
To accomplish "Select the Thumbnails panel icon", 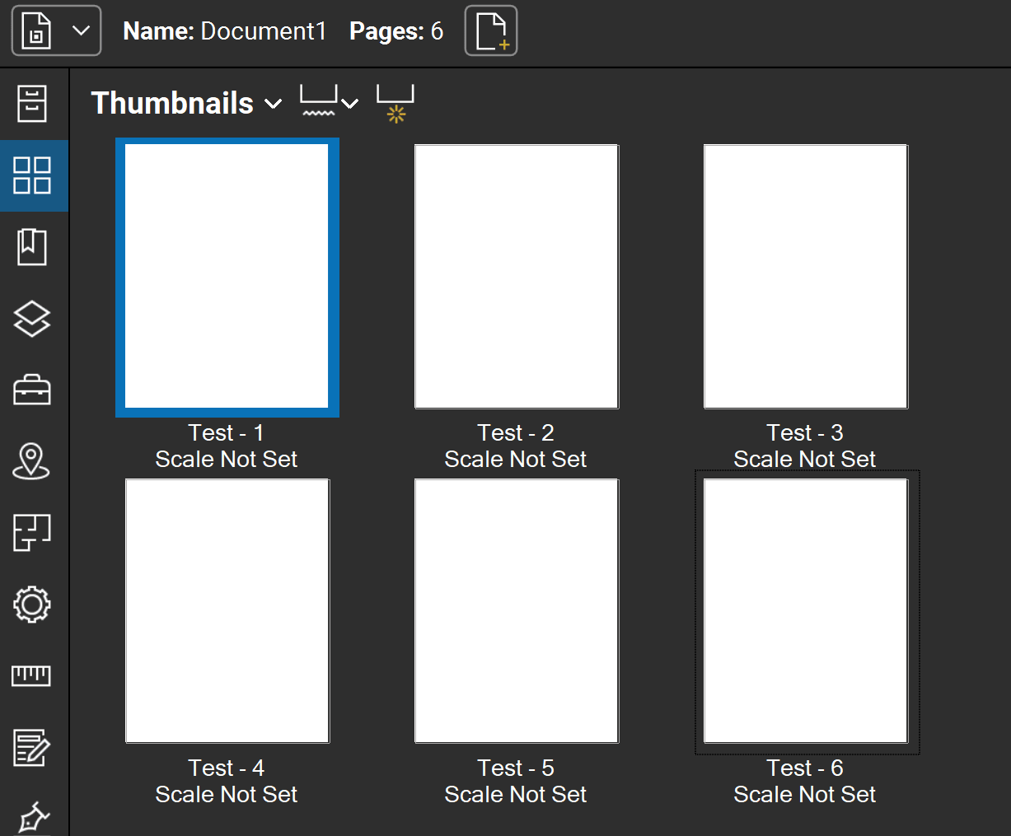I will (33, 175).
